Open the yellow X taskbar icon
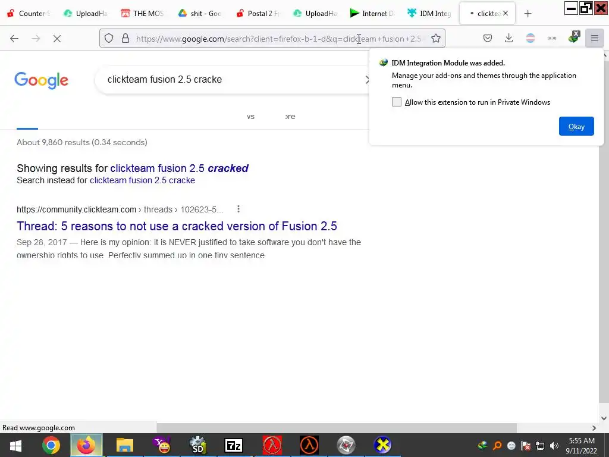609x457 pixels. (382, 445)
